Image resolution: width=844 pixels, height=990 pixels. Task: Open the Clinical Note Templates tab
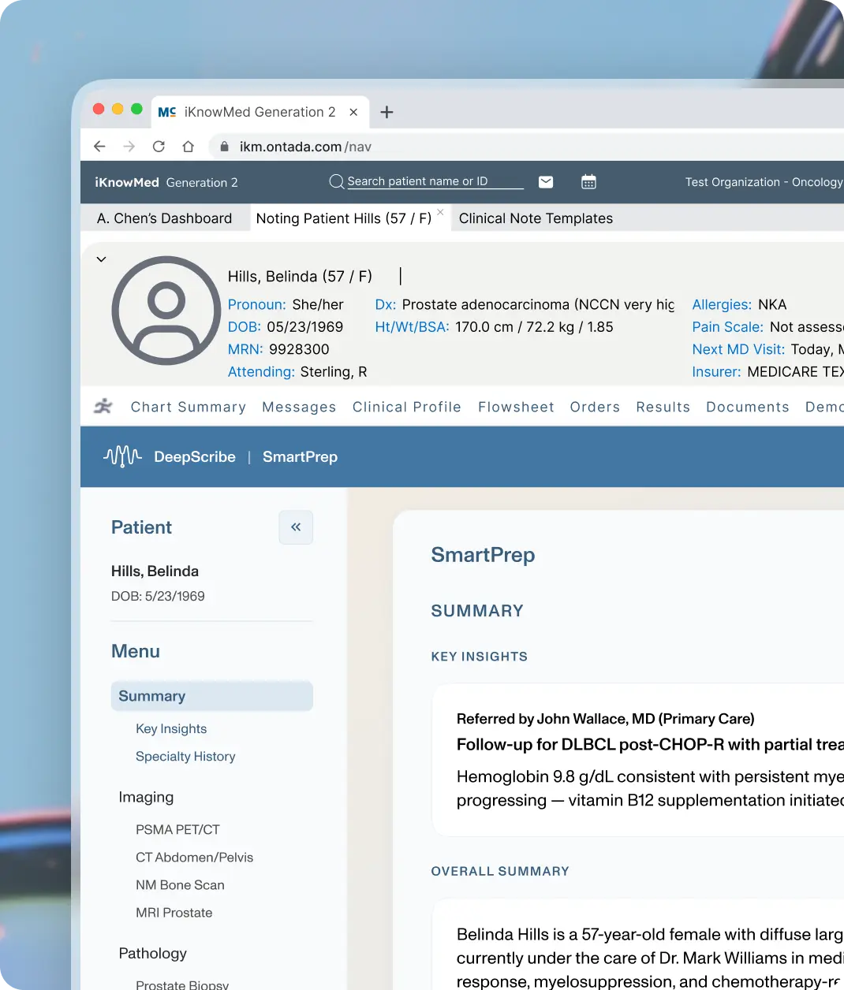(x=536, y=218)
